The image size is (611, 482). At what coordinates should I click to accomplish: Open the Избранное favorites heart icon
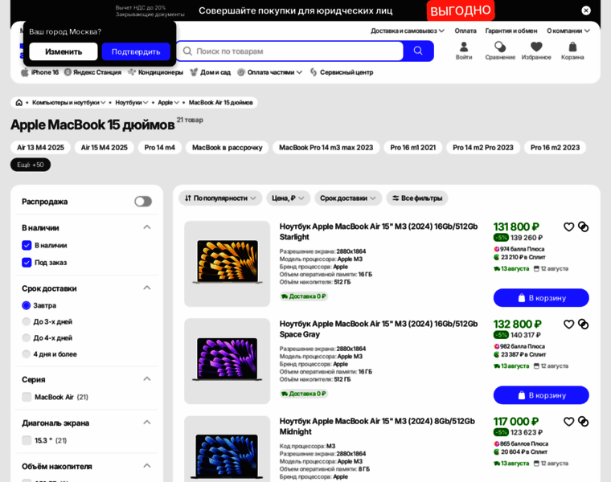(536, 51)
